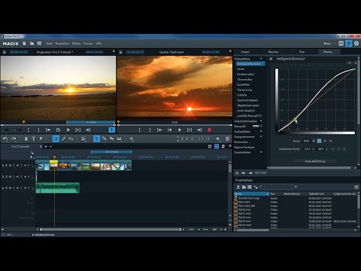
Task: Set out-point on program monitor
Action: [x=38, y=129]
